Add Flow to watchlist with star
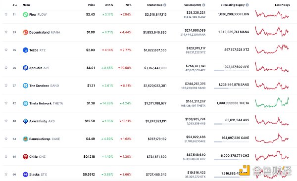Screen dimensions: 297x181 pos(6,14)
